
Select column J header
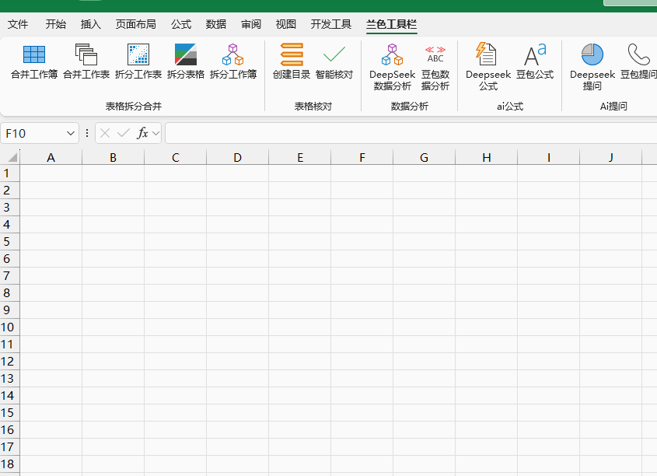(611, 158)
